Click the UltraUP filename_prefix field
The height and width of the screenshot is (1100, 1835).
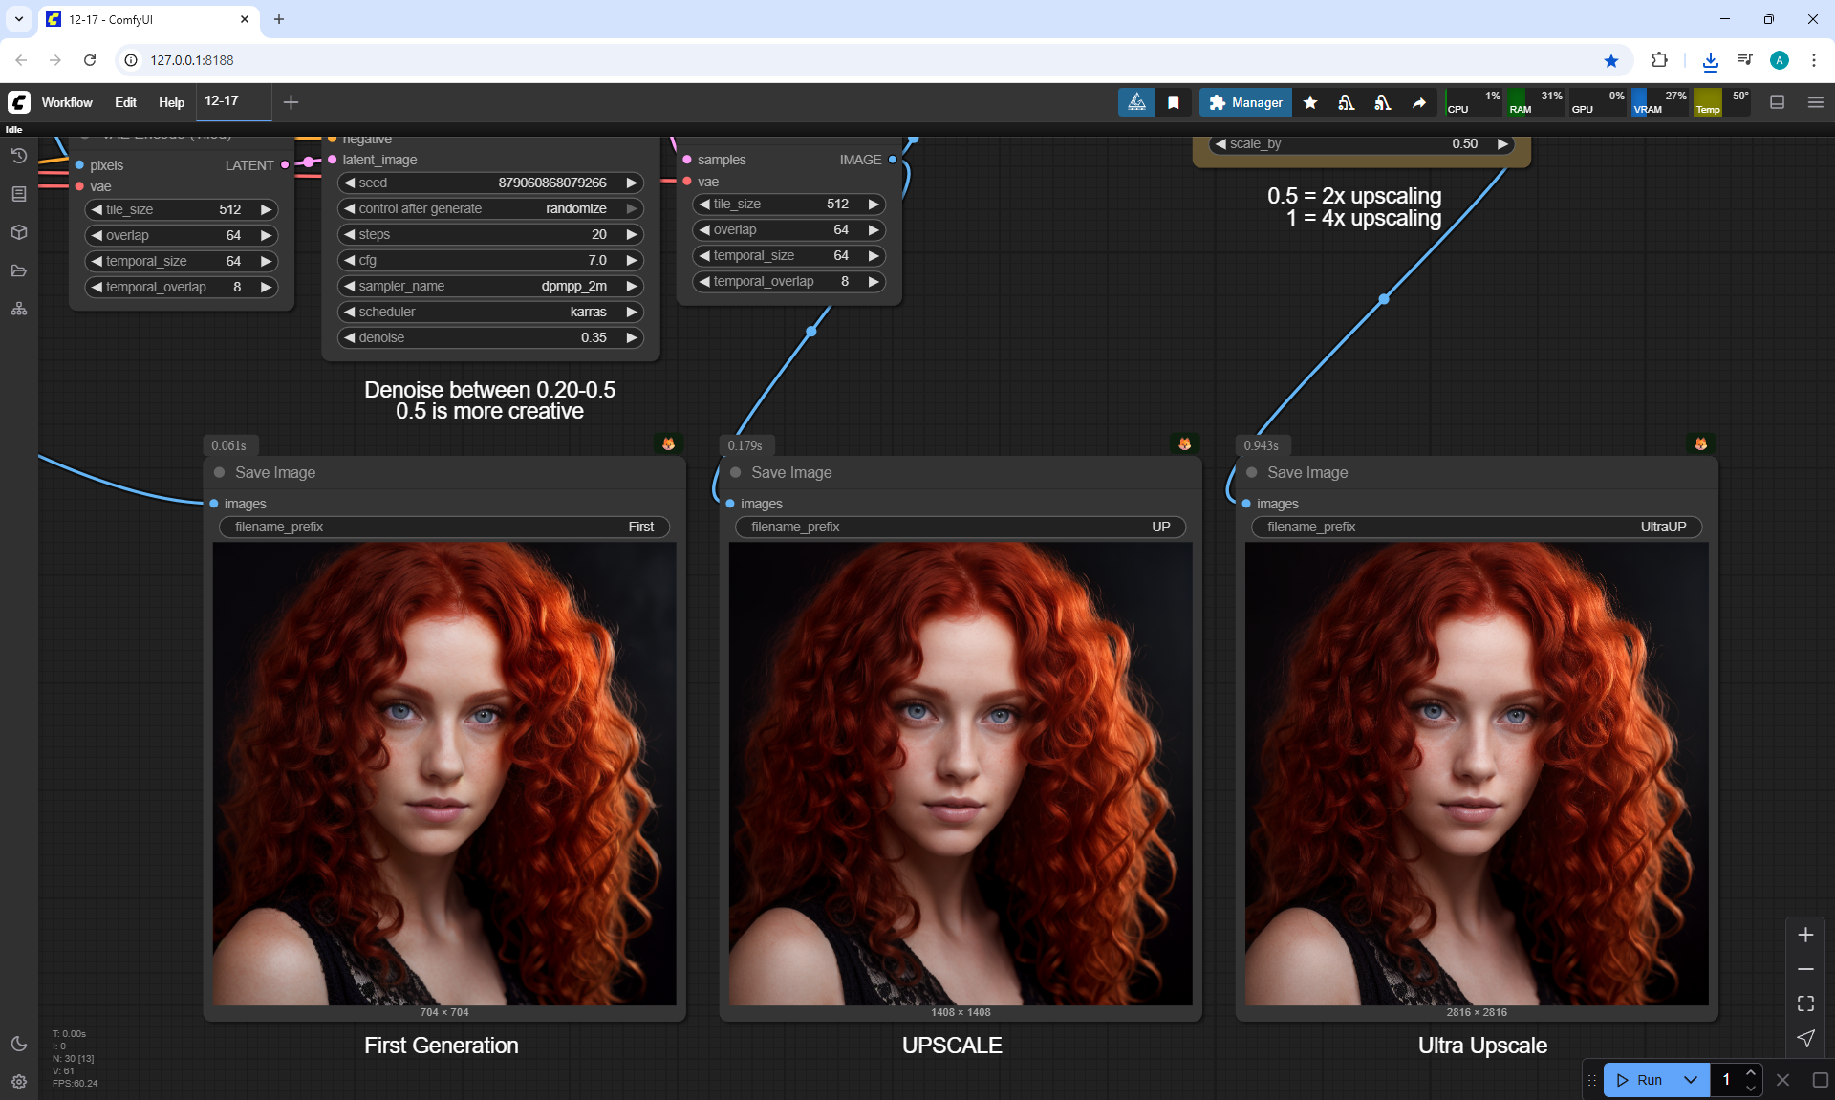pyautogui.click(x=1476, y=527)
